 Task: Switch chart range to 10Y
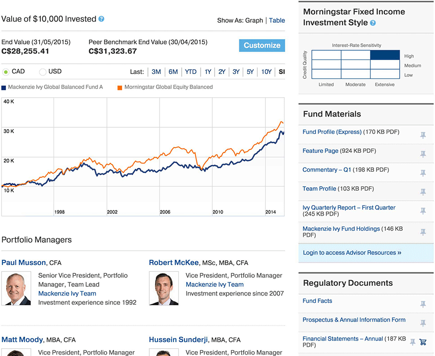click(x=266, y=72)
